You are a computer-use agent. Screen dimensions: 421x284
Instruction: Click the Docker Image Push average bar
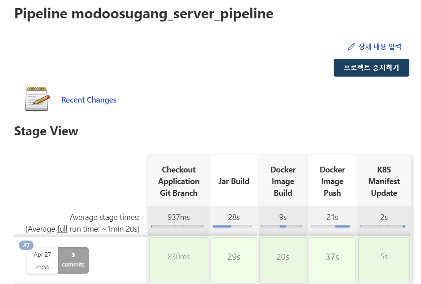pyautogui.click(x=331, y=226)
